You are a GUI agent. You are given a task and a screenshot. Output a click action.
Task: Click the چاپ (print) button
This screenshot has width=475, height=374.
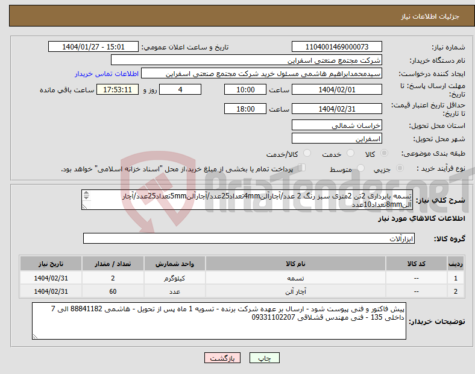pos(265,358)
